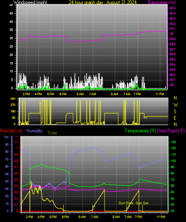Click the 270 degree wind direction tick

[x=13, y=105]
